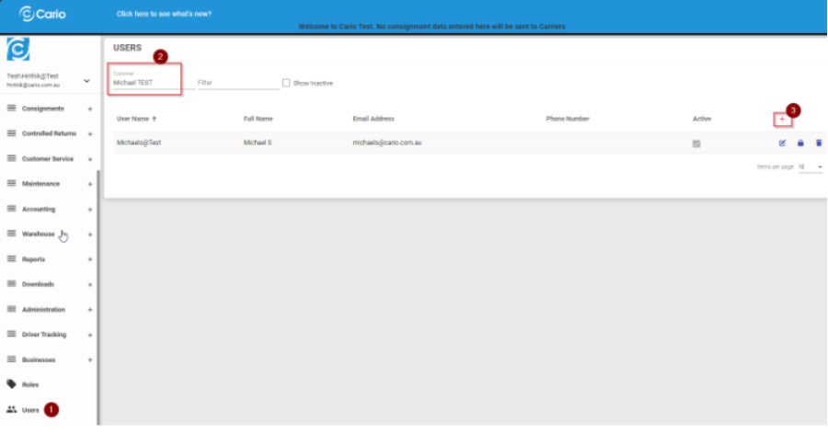Expand the account dropdown under TestHrithik@Test
This screenshot has width=828, height=434.
[86, 81]
